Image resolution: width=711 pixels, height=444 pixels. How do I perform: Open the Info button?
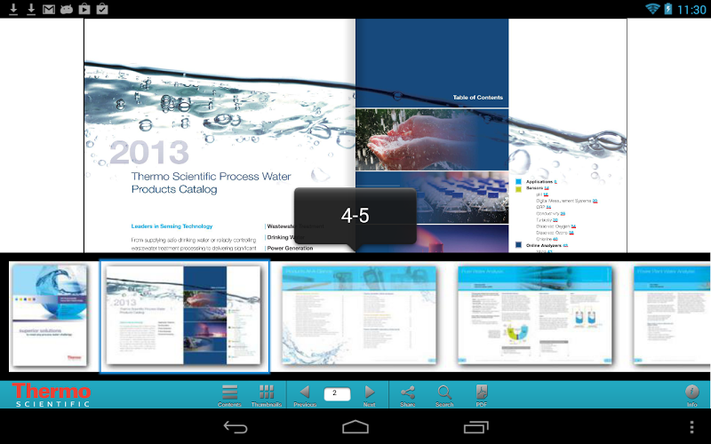(692, 395)
